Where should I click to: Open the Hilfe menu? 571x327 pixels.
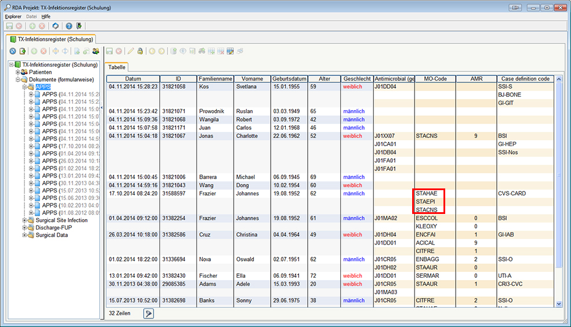(x=46, y=16)
